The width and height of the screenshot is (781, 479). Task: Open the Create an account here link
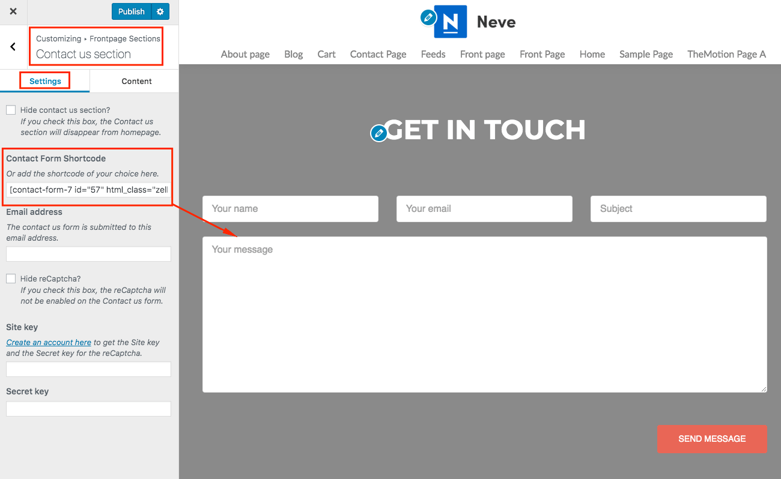(49, 342)
